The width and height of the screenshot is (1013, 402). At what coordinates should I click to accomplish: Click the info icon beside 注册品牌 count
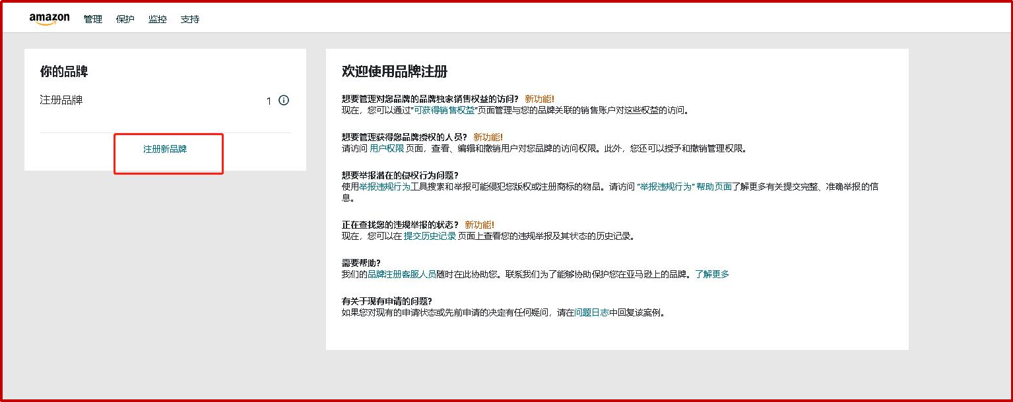point(284,101)
